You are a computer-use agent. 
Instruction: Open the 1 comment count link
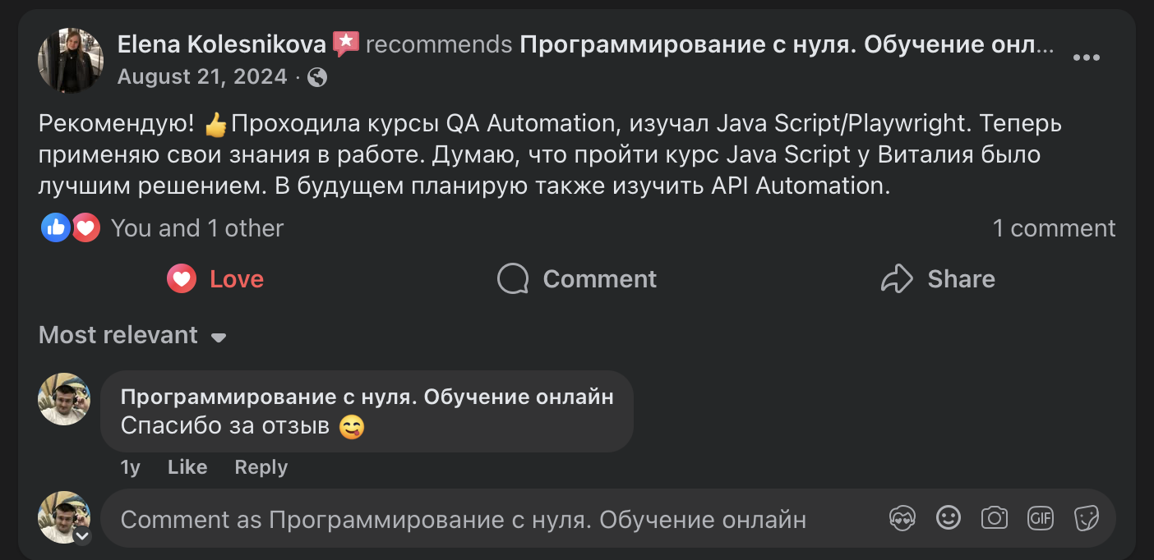(1055, 228)
